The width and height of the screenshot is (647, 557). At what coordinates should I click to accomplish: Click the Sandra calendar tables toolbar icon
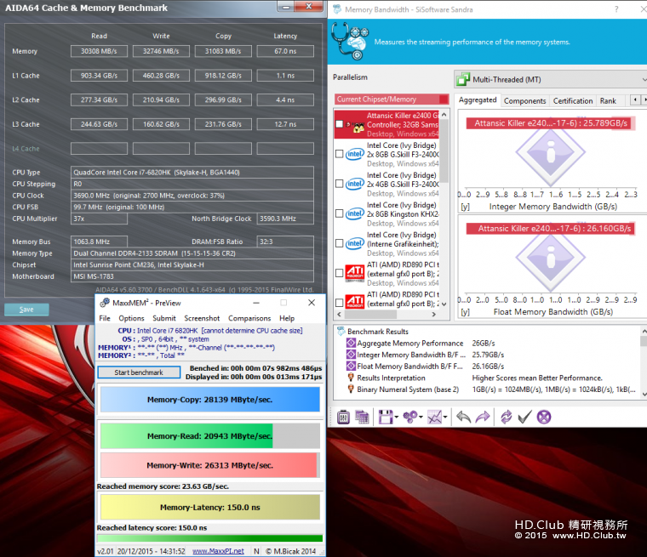tap(362, 418)
